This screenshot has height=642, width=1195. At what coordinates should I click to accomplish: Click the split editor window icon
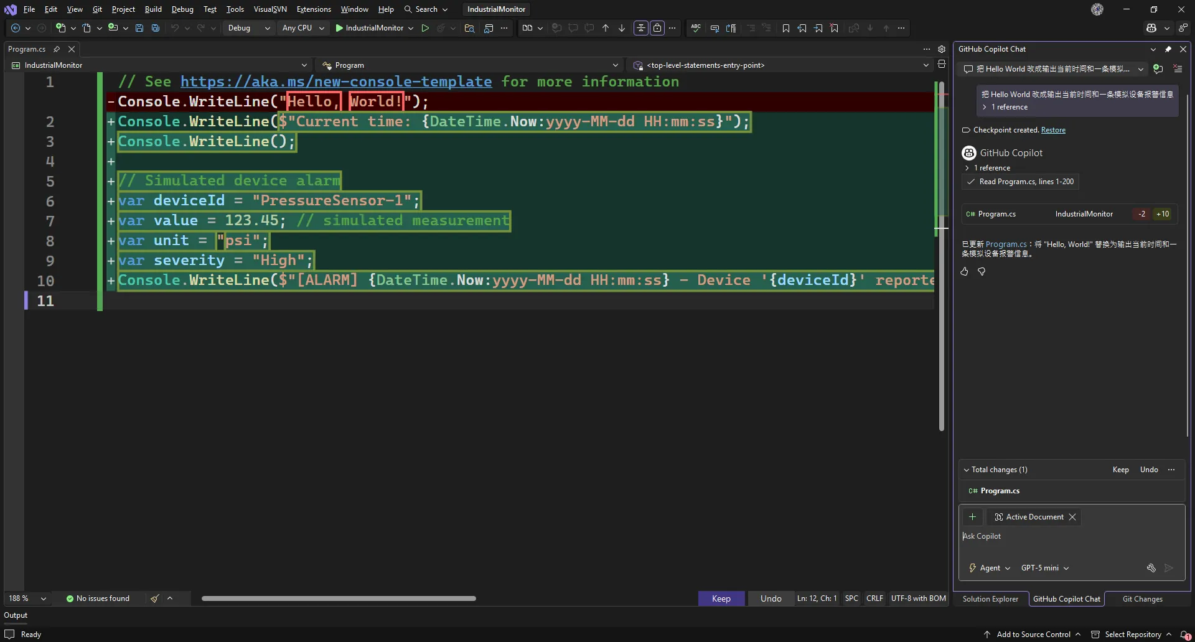tap(942, 65)
